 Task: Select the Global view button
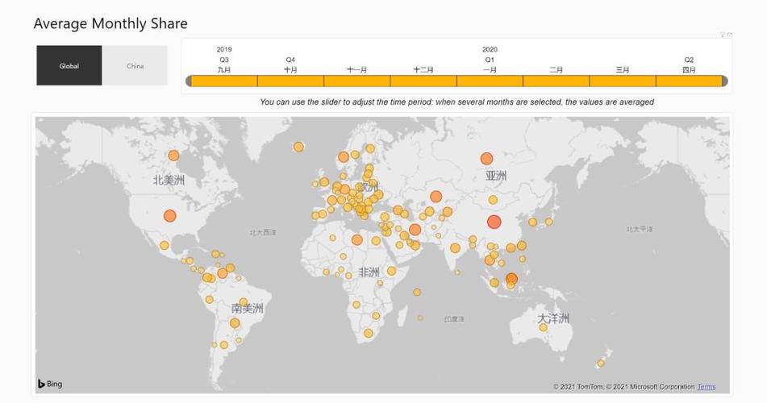pyautogui.click(x=69, y=65)
